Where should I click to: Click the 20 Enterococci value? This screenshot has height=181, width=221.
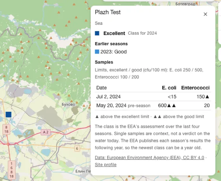[207, 105]
